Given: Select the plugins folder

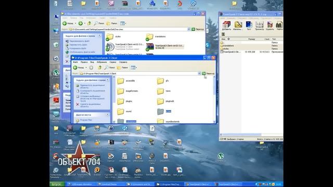Looking at the screenshot, I should (x=125, y=101).
